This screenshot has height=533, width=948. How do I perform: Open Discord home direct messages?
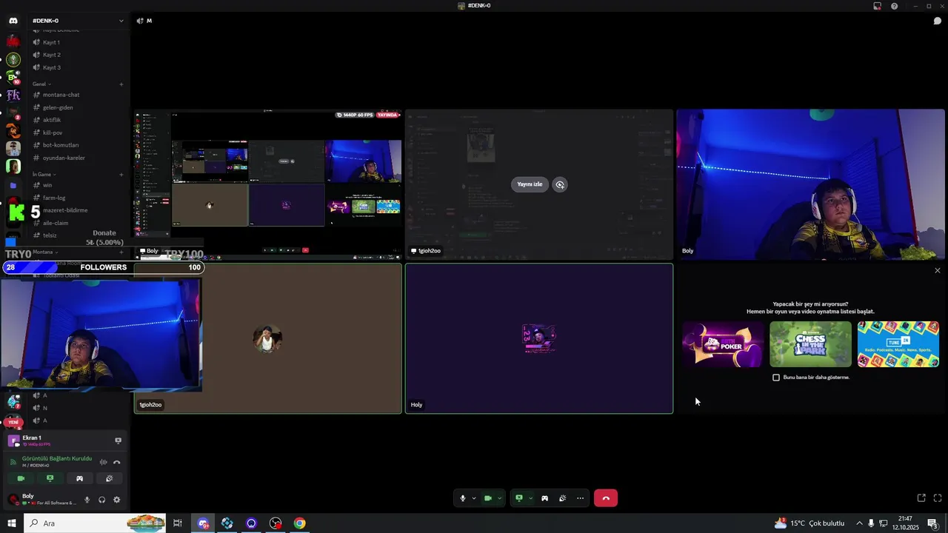[13, 21]
